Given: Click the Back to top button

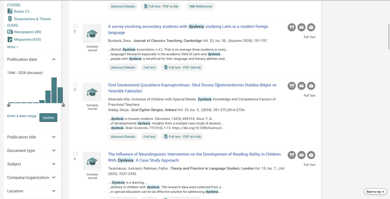Looking at the screenshot, I should point(375,192).
